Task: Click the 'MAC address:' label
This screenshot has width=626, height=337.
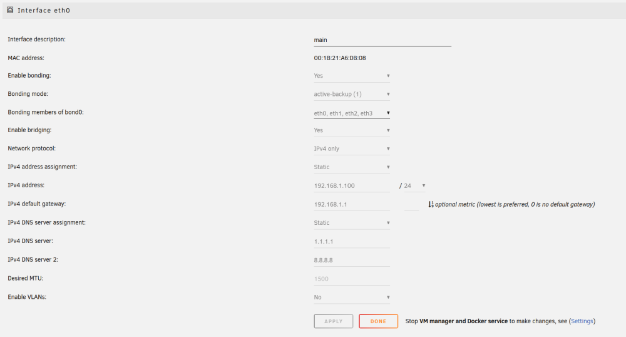Action: (26, 58)
